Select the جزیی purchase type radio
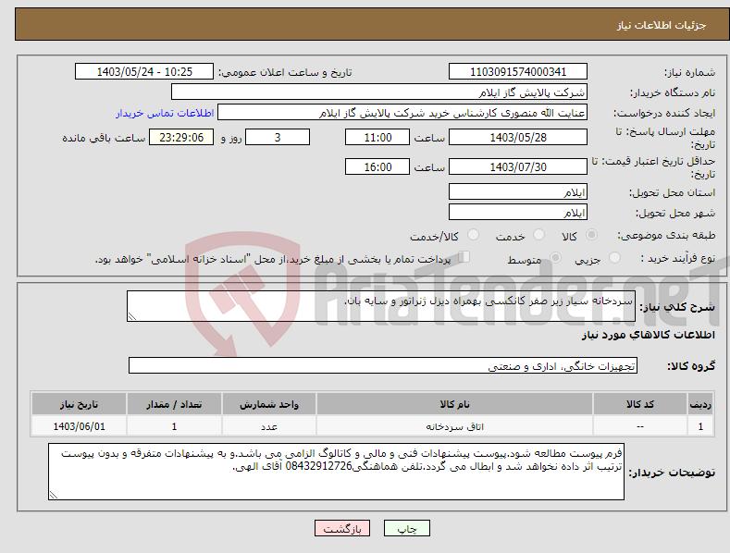This screenshot has width=730, height=553. [614, 257]
